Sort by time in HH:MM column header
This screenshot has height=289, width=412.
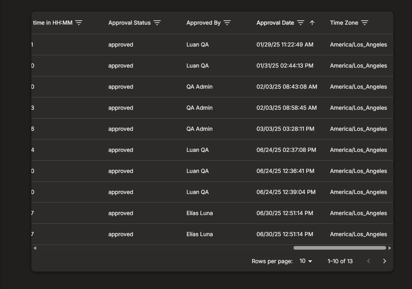tap(52, 23)
